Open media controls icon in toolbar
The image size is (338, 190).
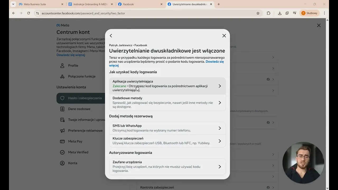point(295,13)
